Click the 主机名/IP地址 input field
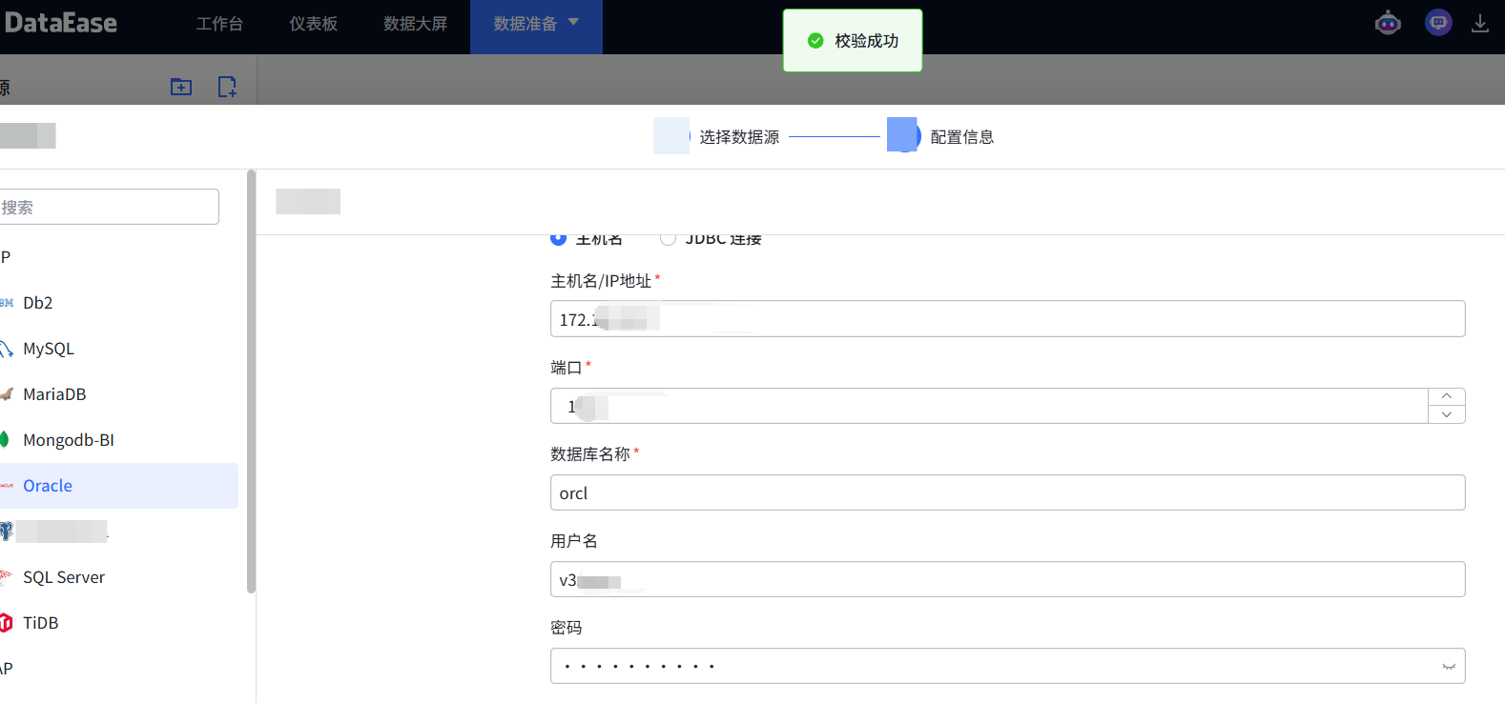This screenshot has height=703, width=1505. [x=1007, y=319]
